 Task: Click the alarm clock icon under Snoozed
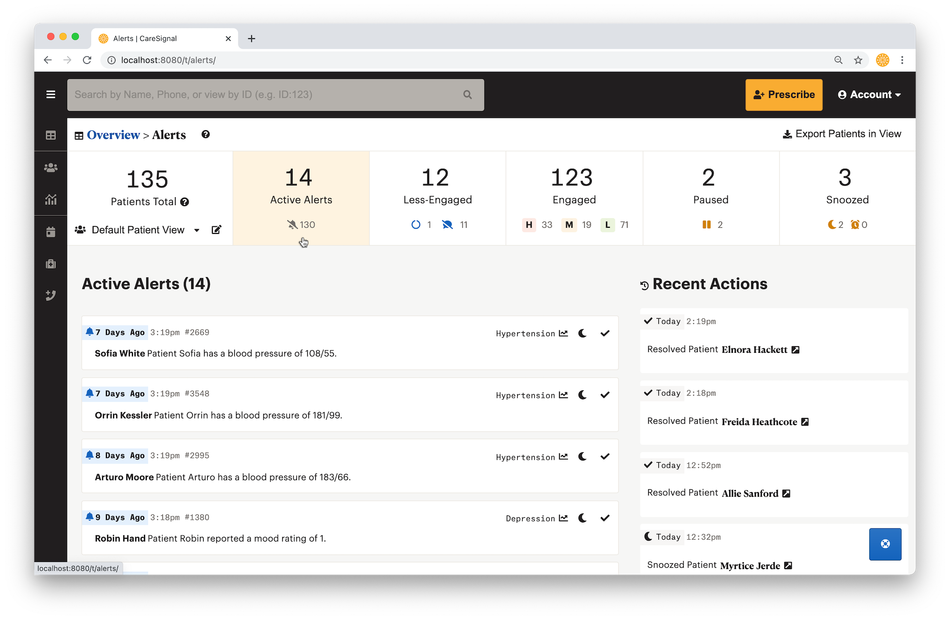coord(855,224)
